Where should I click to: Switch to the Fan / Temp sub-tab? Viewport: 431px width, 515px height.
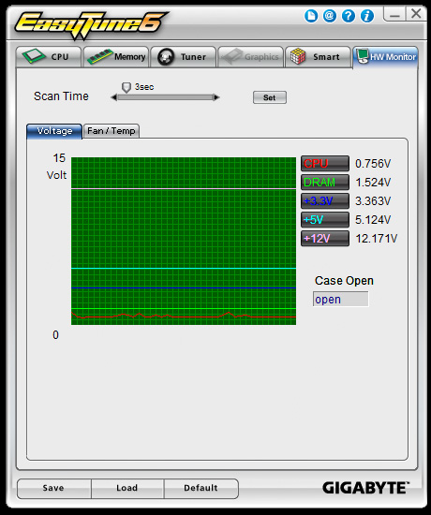click(x=111, y=131)
